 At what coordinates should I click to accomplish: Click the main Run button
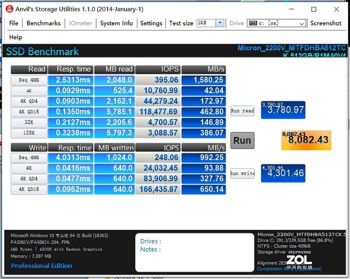(242, 140)
